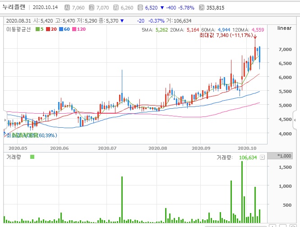Click the volume icon beside 353,815

(202, 8)
